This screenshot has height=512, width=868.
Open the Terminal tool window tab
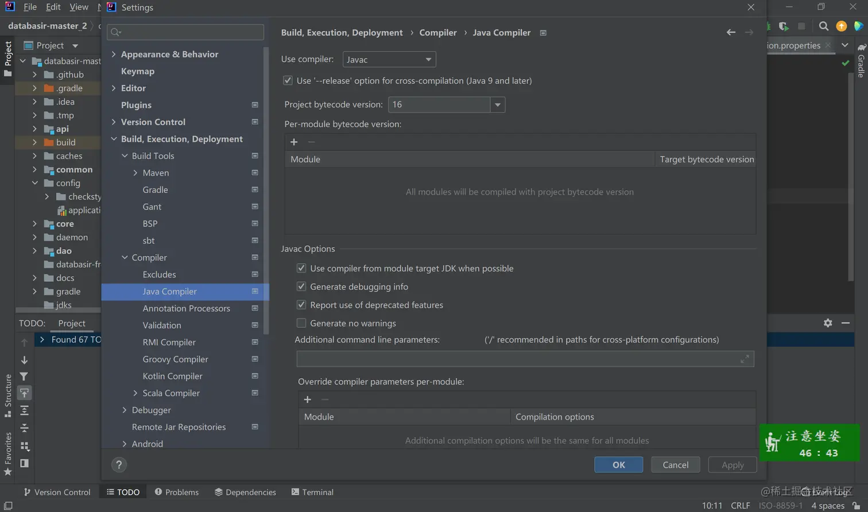click(312, 492)
